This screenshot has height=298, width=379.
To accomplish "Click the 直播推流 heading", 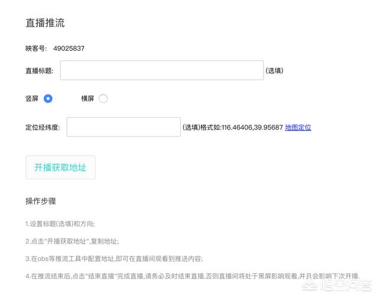I will pyautogui.click(x=45, y=23).
